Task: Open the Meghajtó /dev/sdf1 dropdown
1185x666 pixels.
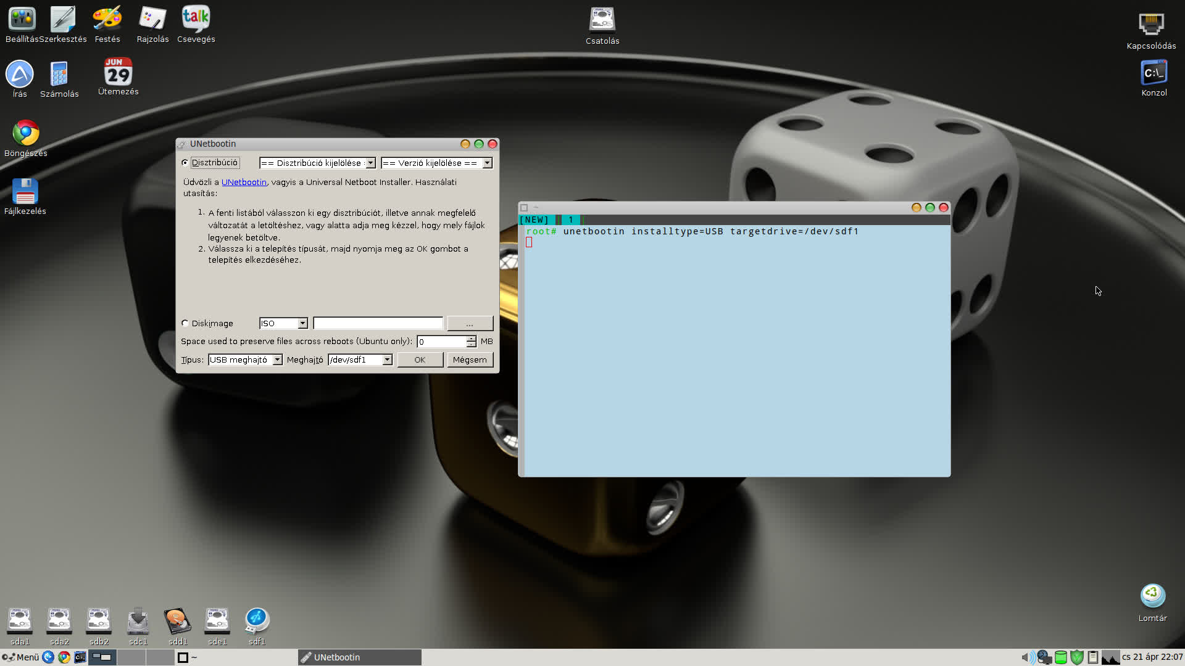Action: coord(360,360)
